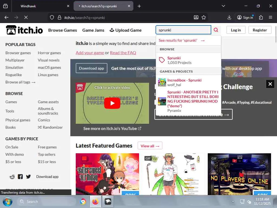Open Windhawk from the taskbar

[108, 201]
